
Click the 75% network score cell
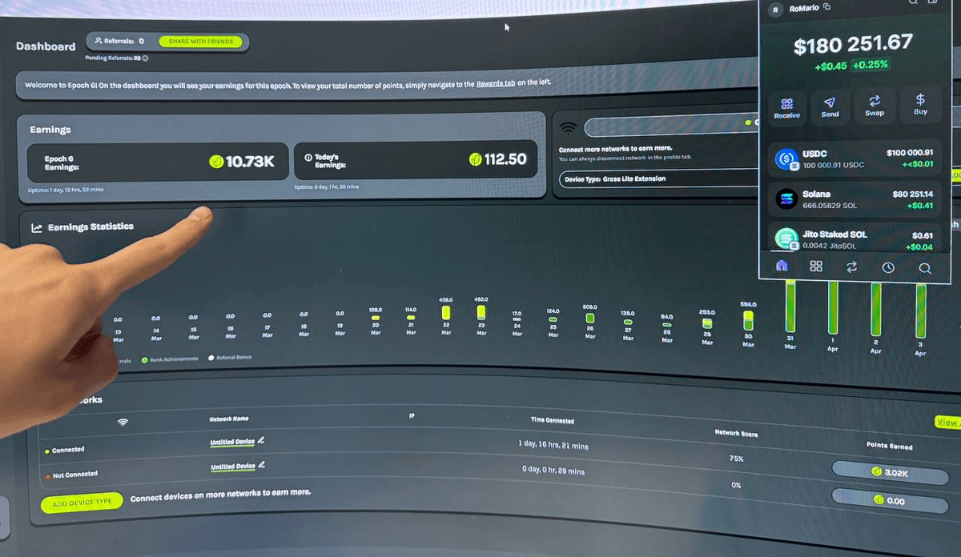click(x=736, y=459)
